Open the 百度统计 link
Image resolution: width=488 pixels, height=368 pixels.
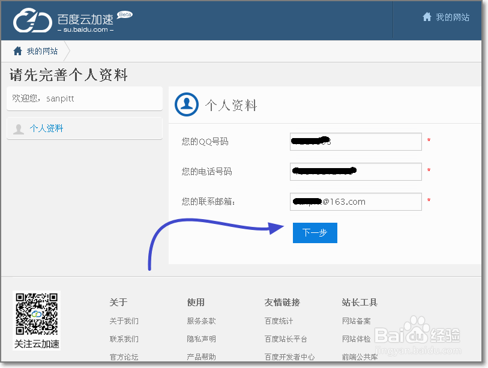(279, 321)
